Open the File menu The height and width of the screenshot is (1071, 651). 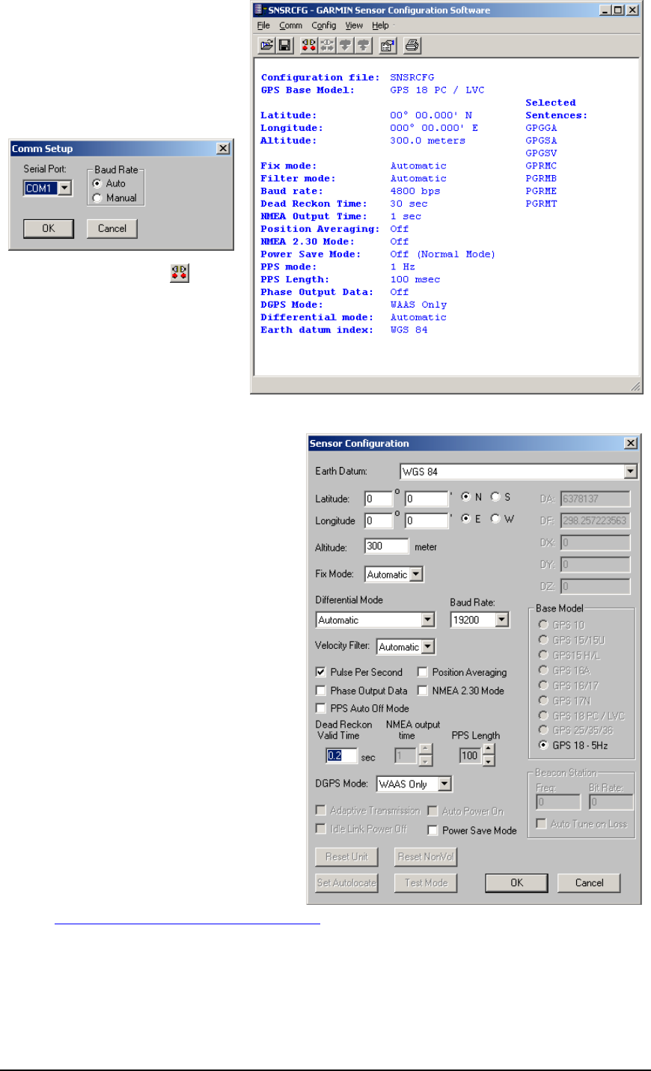pyautogui.click(x=263, y=25)
